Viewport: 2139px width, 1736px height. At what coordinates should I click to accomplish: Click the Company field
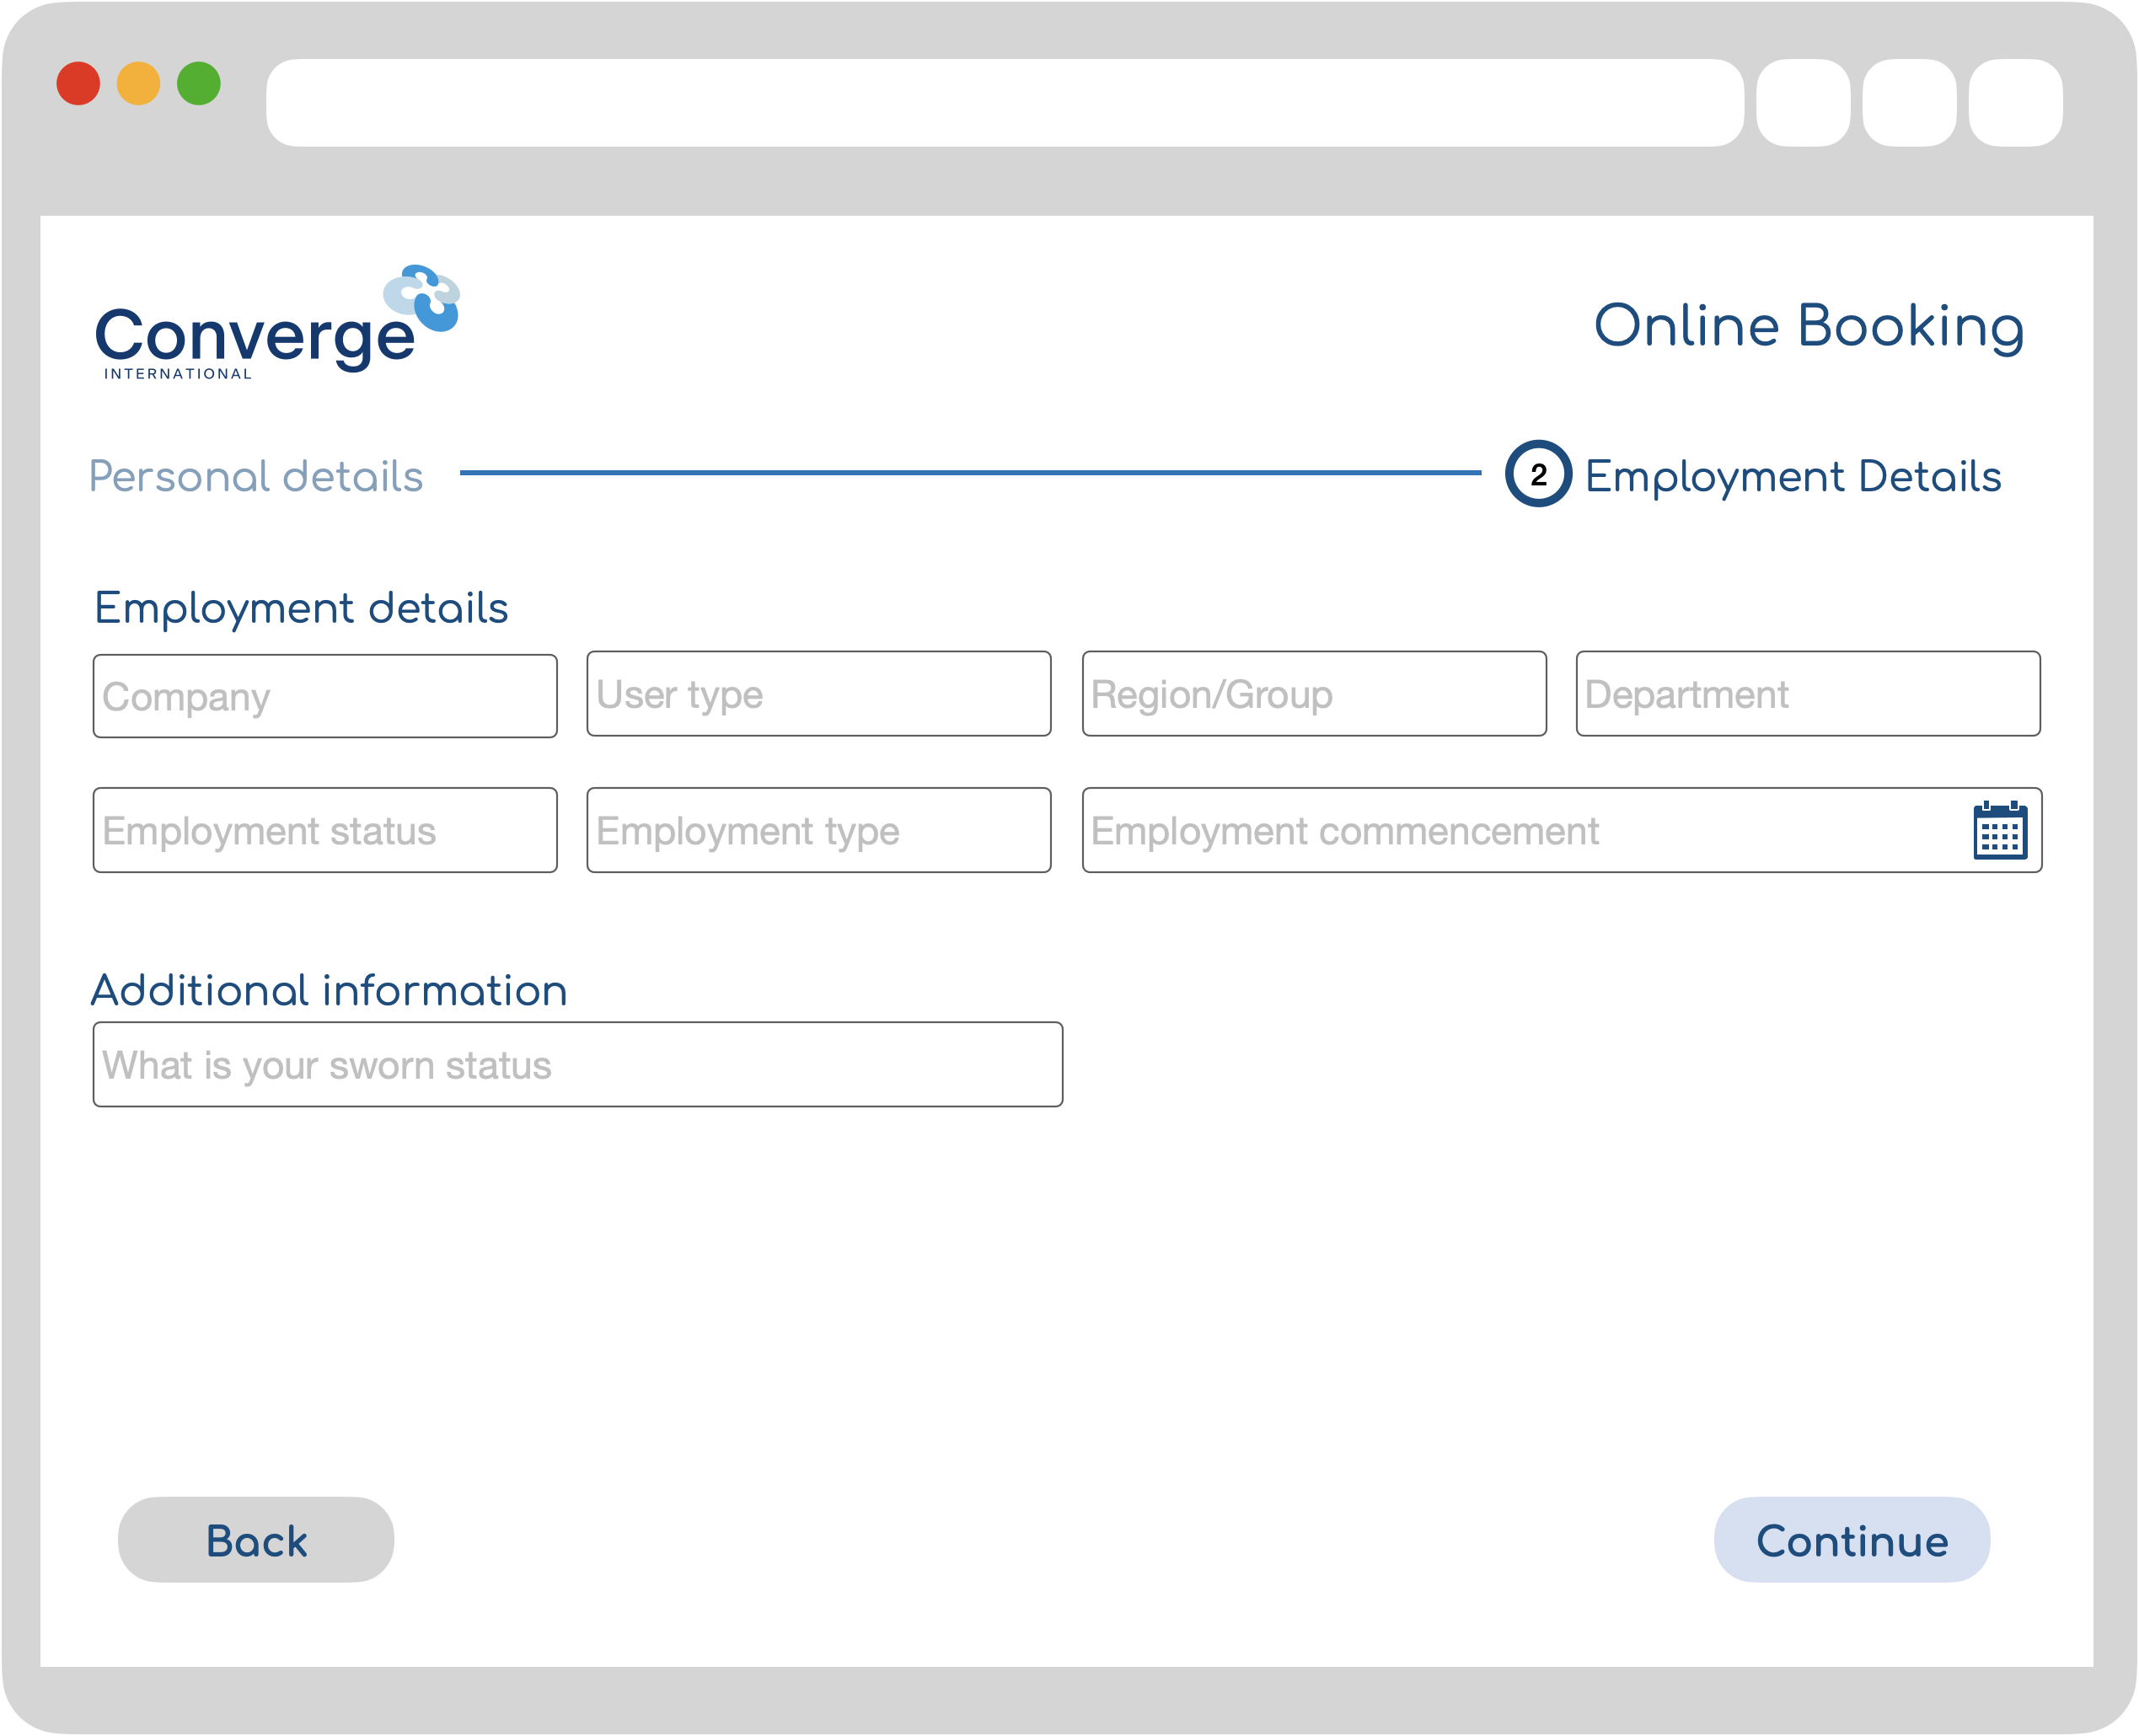click(325, 696)
